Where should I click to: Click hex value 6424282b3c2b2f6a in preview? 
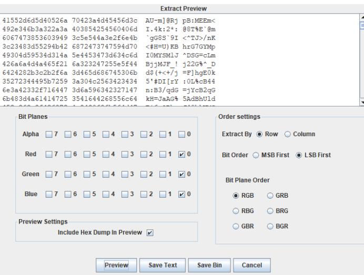(35, 73)
